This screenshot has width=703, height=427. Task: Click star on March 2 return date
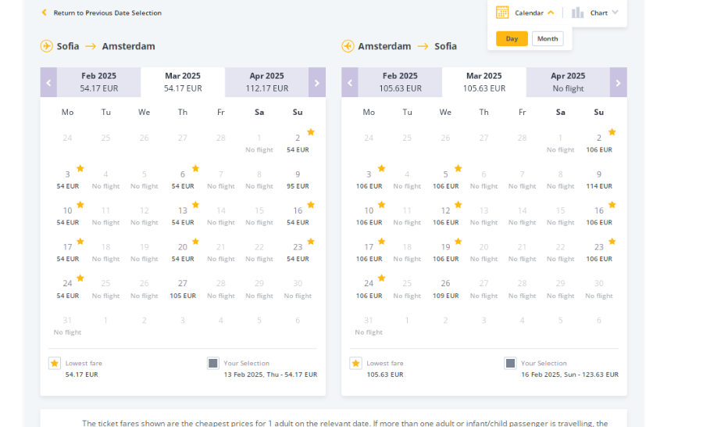(x=612, y=132)
